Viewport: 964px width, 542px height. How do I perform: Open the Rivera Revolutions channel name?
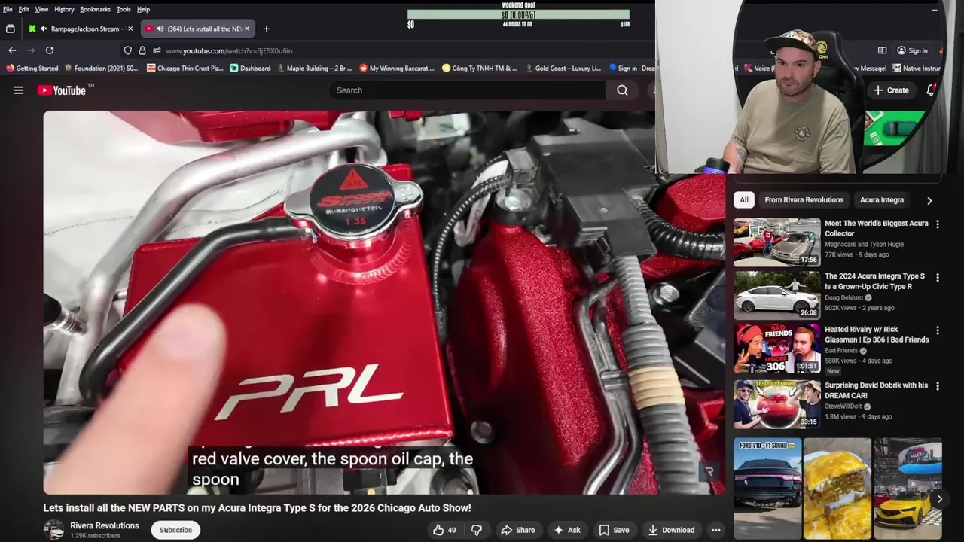click(105, 525)
